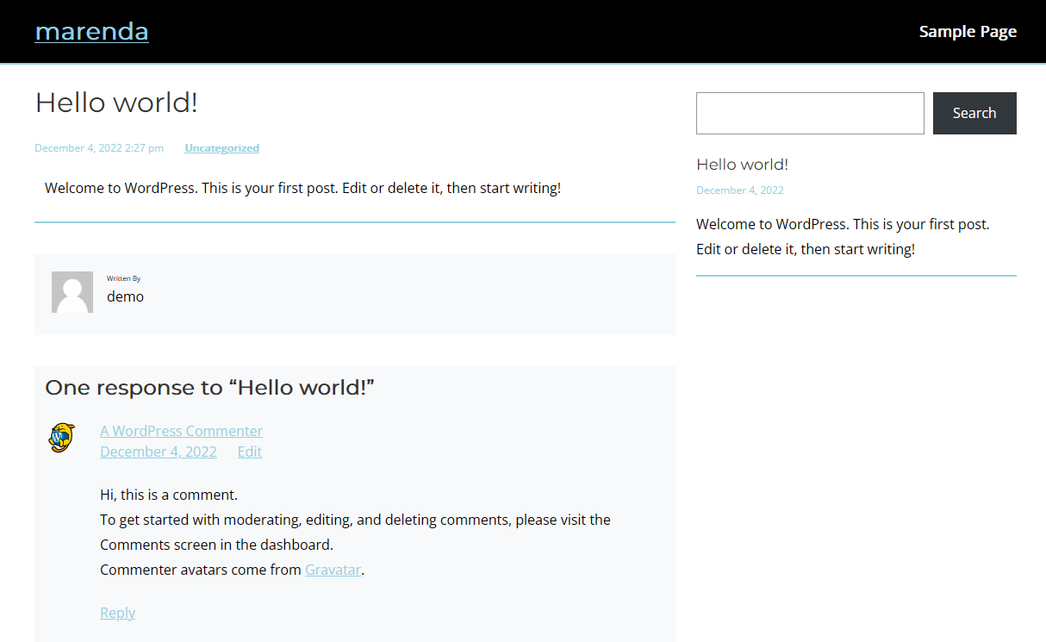
Task: Click the Written By label
Action: coord(123,278)
